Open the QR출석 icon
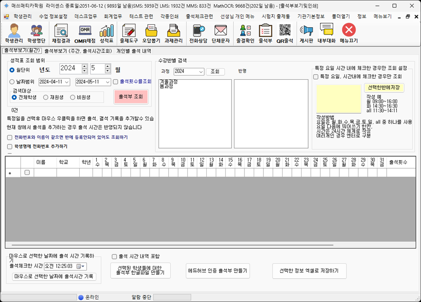421x302 pixels. click(285, 34)
